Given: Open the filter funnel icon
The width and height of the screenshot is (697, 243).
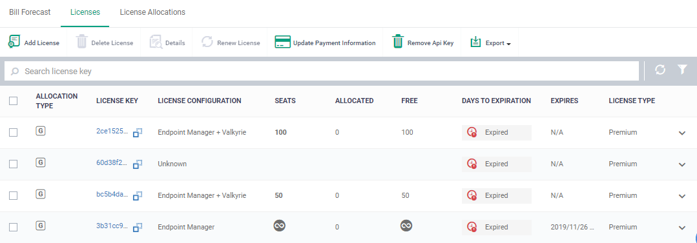Looking at the screenshot, I should click(682, 70).
